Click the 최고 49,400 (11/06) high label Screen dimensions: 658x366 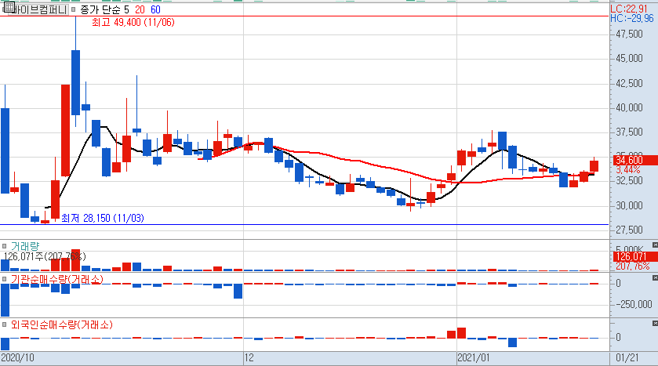point(133,22)
